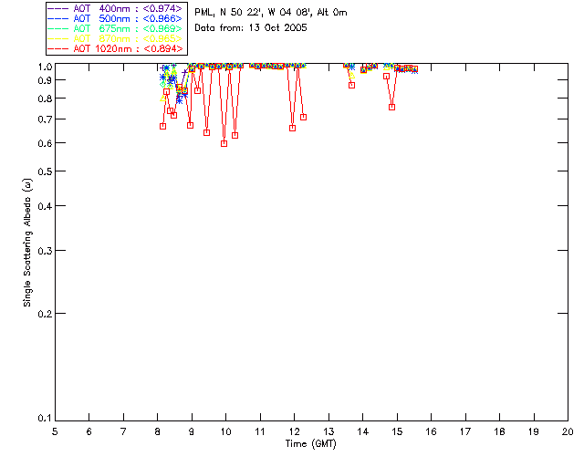Click the x-axis tick label '15'
Screen dimensions: 584x467
397,431
